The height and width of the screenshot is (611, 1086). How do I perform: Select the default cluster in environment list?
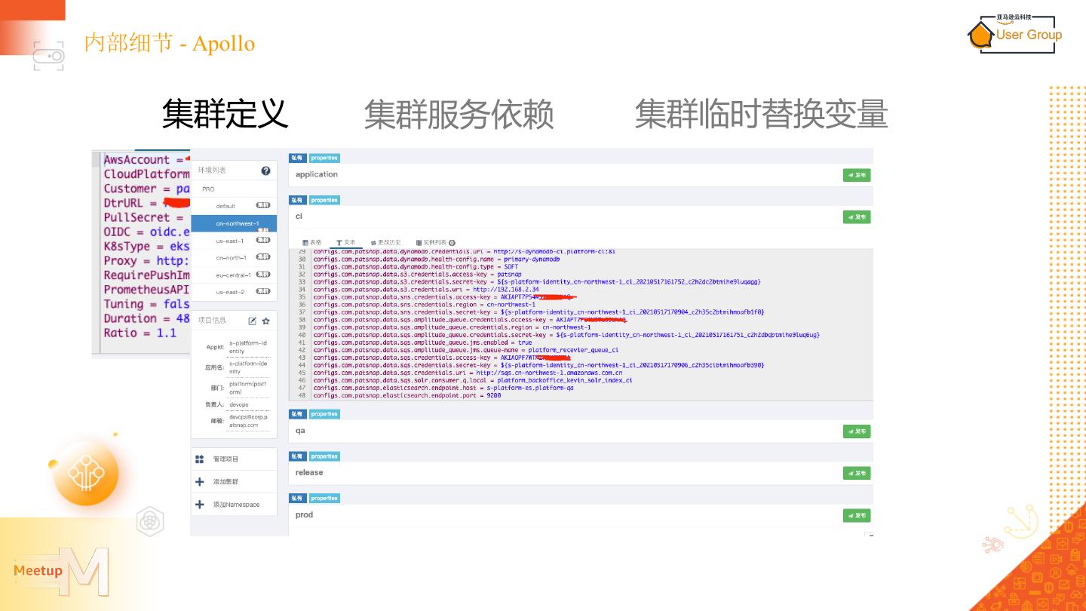click(x=234, y=206)
